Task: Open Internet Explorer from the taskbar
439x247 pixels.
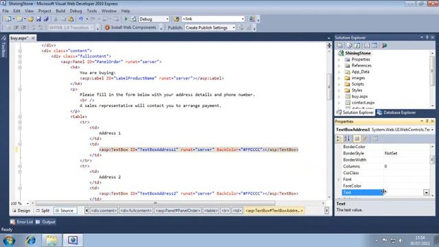Action: 30,240
